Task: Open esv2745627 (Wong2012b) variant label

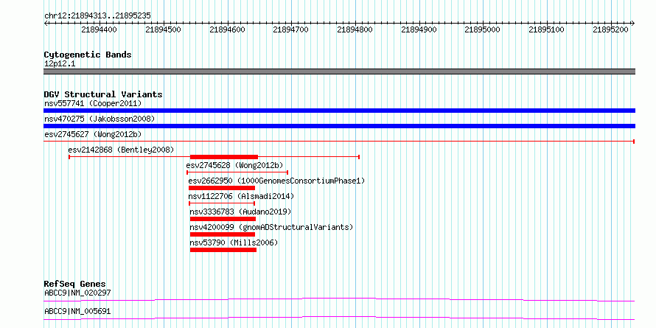Action: click(93, 134)
